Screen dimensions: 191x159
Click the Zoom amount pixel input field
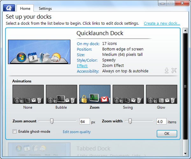85,122
